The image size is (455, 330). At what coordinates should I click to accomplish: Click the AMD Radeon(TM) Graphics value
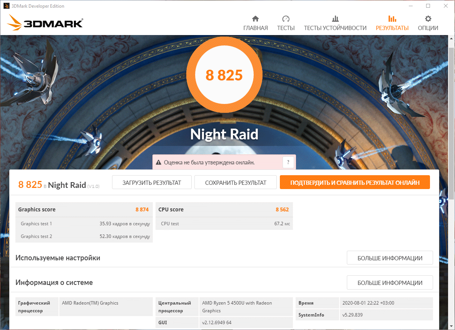click(90, 303)
